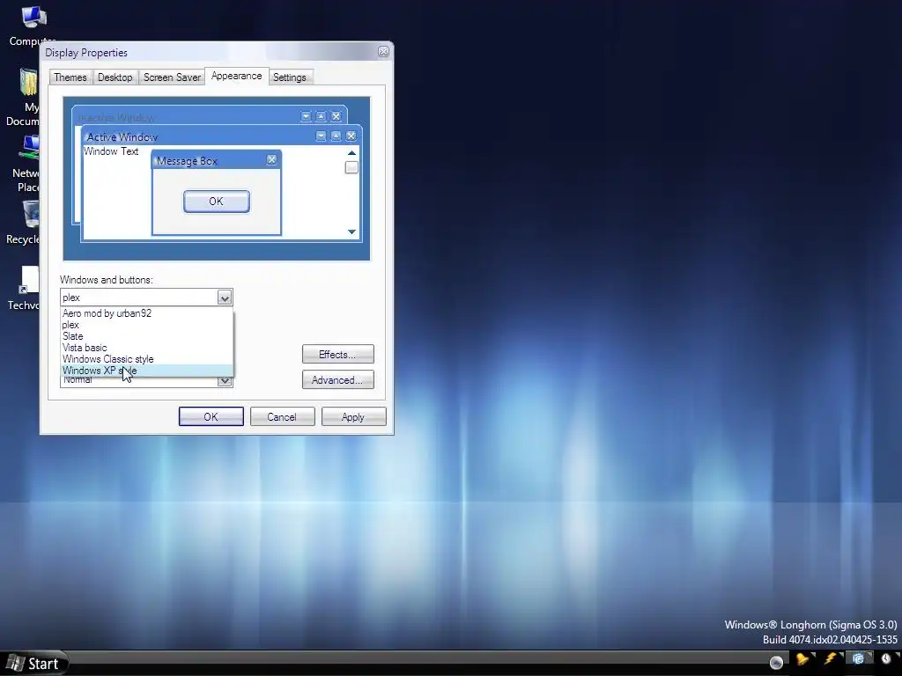Open the Effects dialog
This screenshot has width=902, height=676.
[337, 354]
